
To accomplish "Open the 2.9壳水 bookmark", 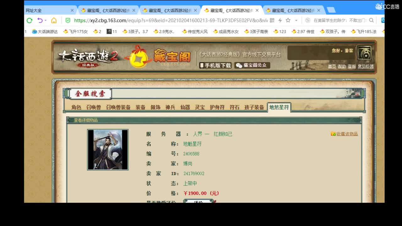I will (164, 31).
